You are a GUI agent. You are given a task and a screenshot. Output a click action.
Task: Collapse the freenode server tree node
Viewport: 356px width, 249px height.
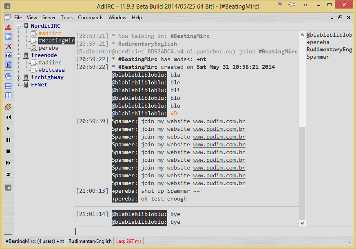pyautogui.click(x=19, y=56)
